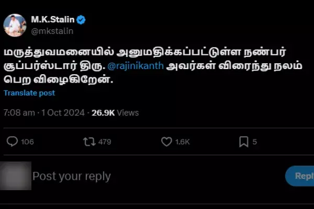This screenshot has height=209, width=314.
Task: Click the @mkstalin handle
Action: 52,31
